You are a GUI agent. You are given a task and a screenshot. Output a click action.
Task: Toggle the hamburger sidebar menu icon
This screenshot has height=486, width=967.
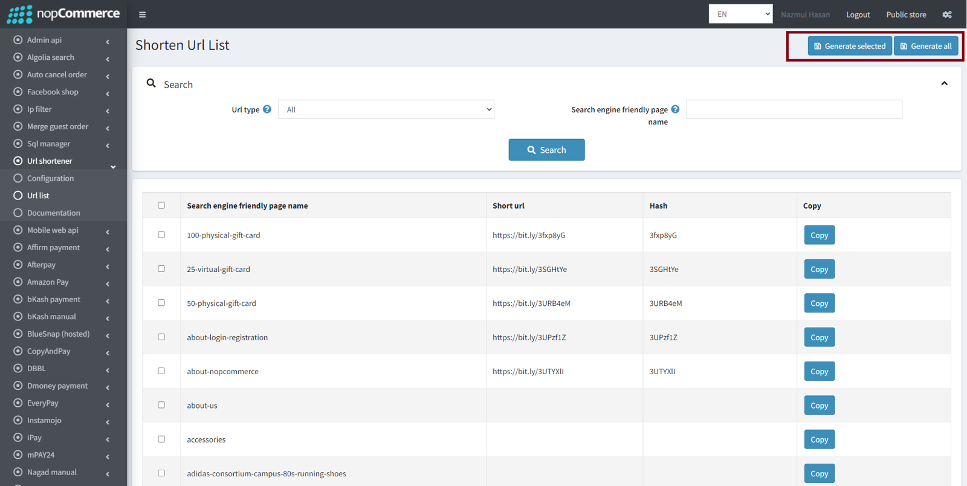point(142,15)
